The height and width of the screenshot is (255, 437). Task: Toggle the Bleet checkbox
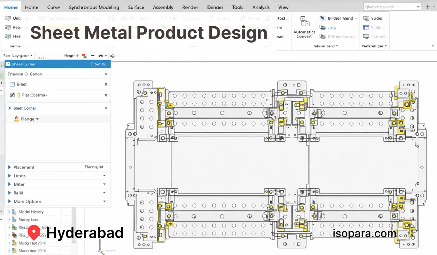click(x=12, y=84)
